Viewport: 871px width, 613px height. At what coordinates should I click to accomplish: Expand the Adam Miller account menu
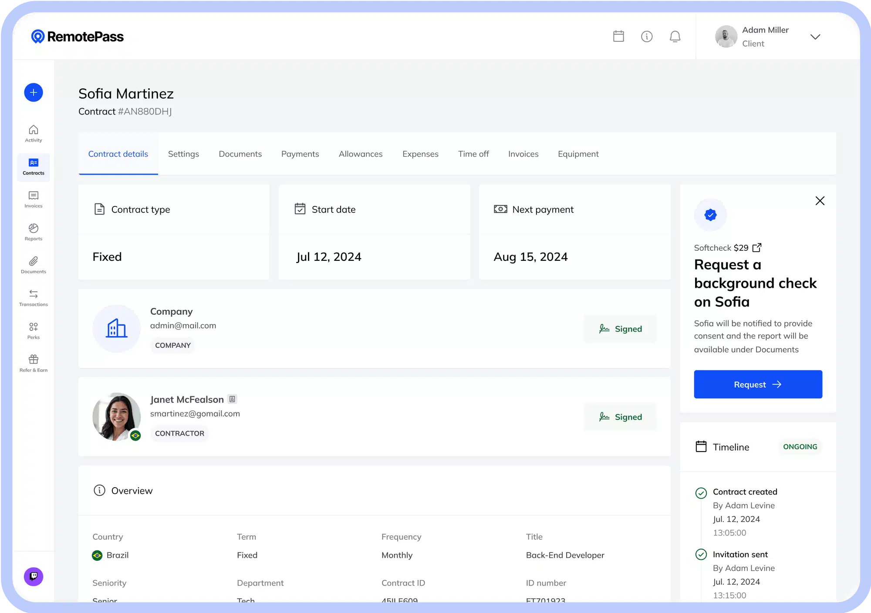pos(816,37)
